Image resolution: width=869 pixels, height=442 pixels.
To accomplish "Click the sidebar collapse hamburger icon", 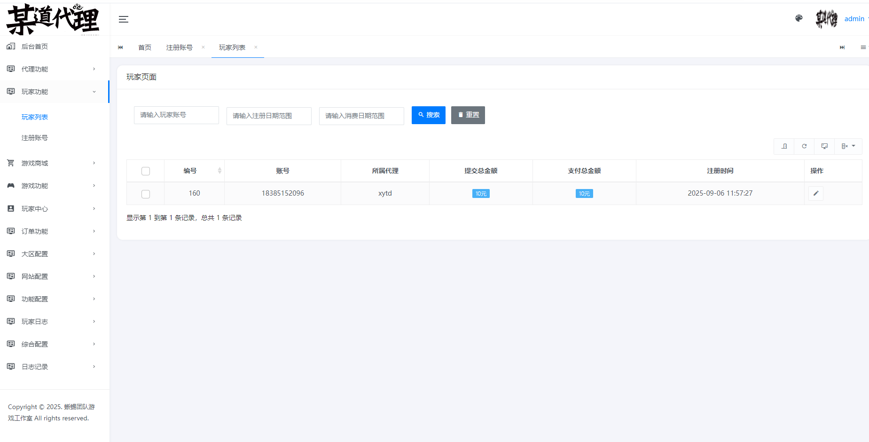I will 124,19.
